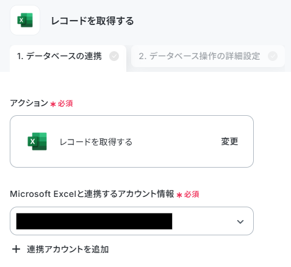Select the レコードを取得する text in the action card

(96, 142)
